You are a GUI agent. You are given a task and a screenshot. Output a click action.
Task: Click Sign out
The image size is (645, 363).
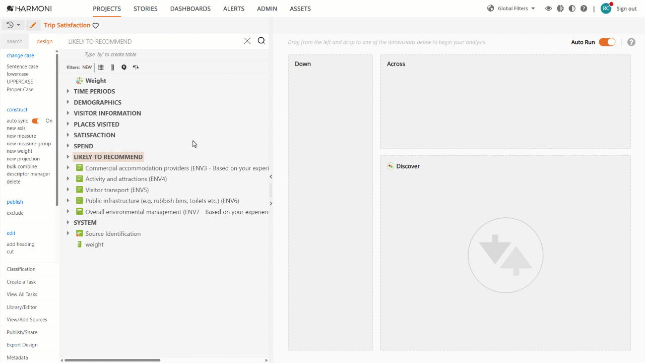pyautogui.click(x=626, y=9)
